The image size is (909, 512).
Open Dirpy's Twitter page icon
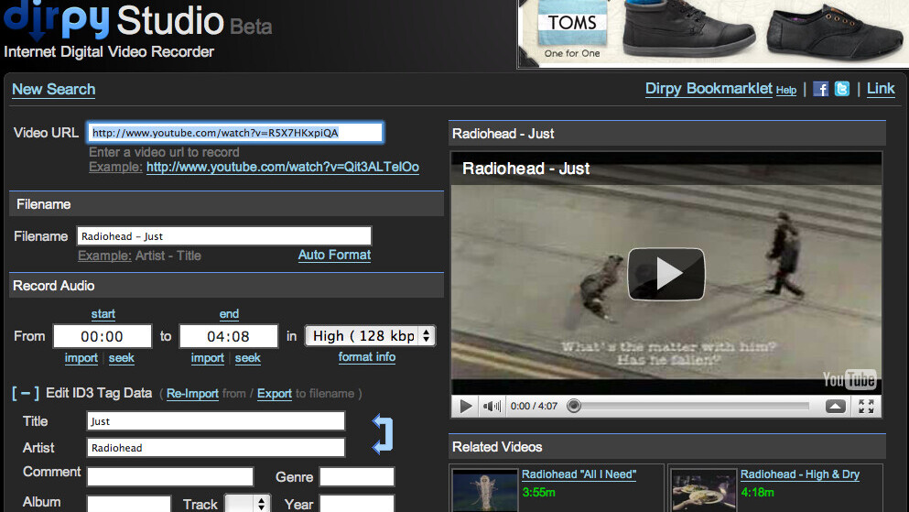(842, 89)
